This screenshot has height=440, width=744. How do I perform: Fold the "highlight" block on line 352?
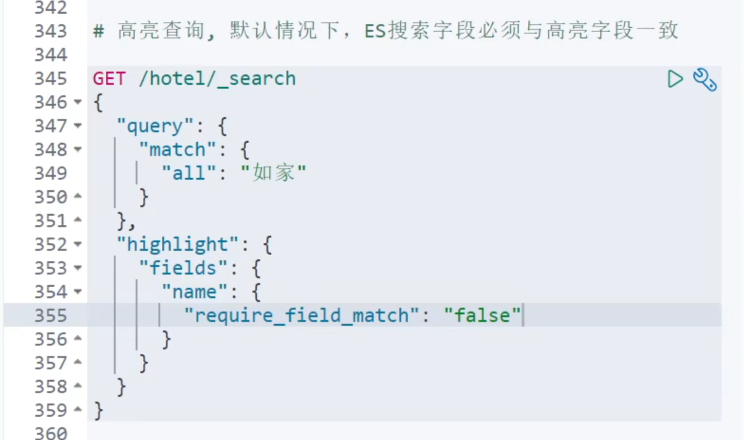(x=78, y=244)
